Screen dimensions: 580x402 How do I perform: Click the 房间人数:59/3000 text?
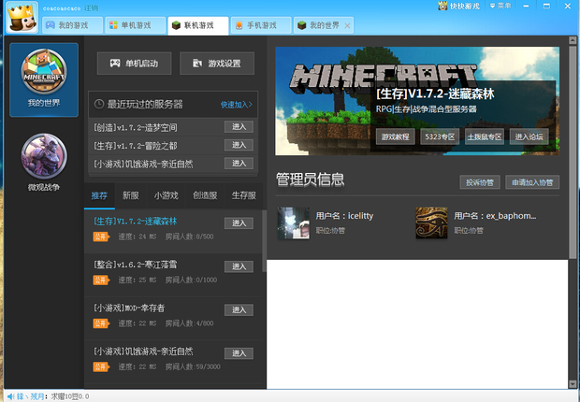coord(193,366)
